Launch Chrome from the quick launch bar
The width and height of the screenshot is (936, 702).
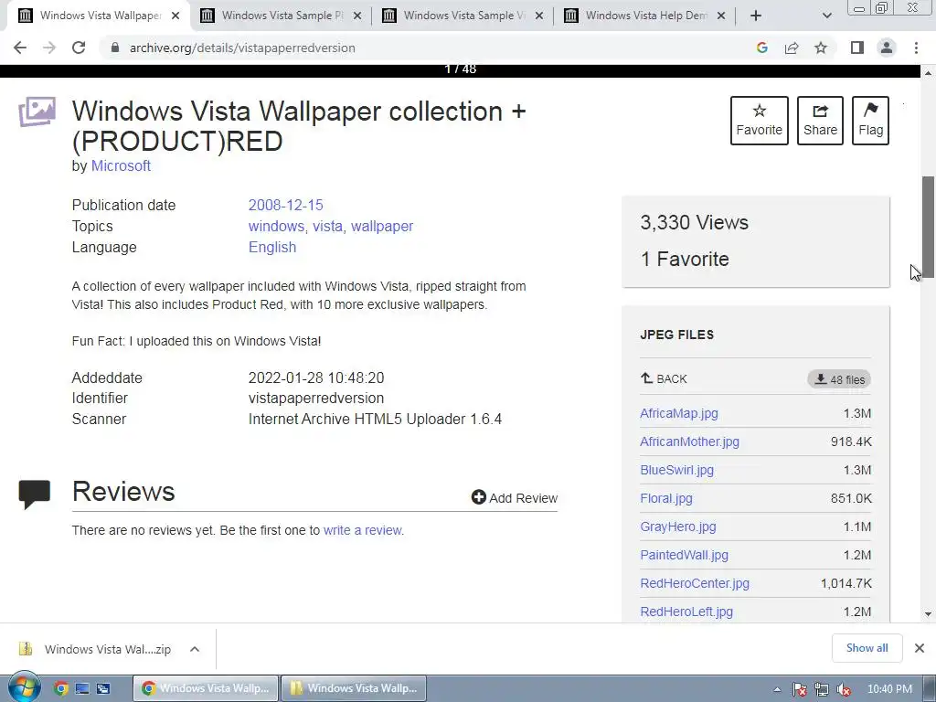tap(61, 688)
